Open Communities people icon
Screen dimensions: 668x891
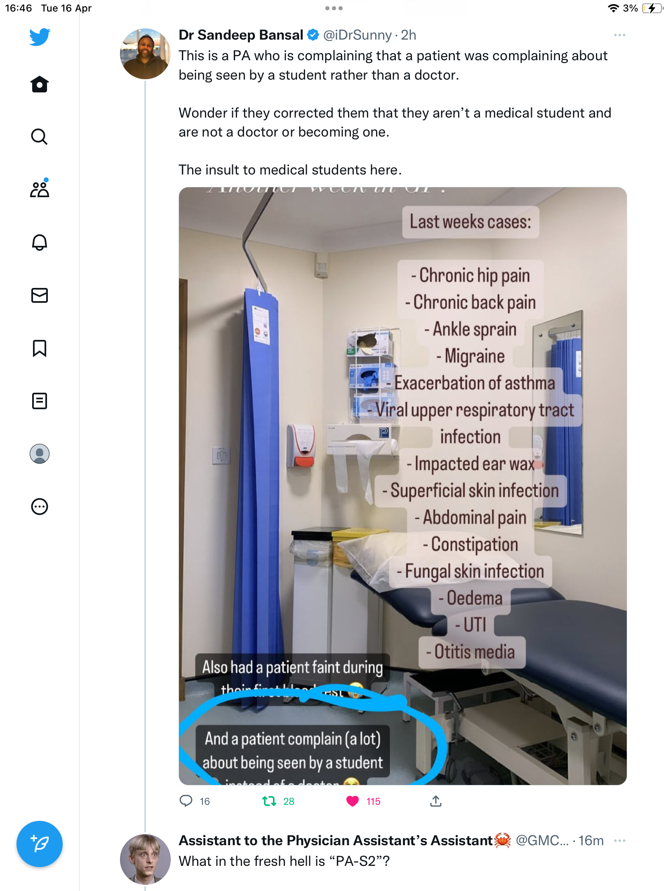click(x=40, y=189)
